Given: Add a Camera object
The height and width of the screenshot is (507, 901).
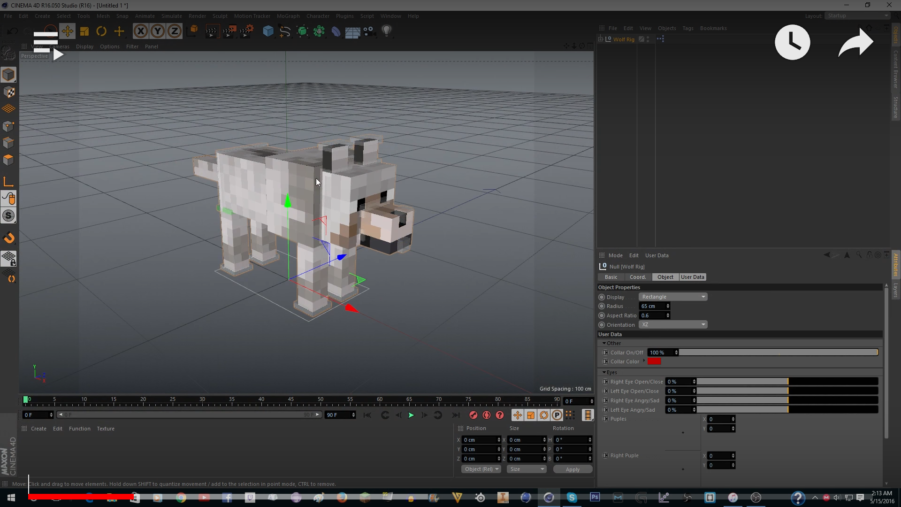Looking at the screenshot, I should coord(369,31).
